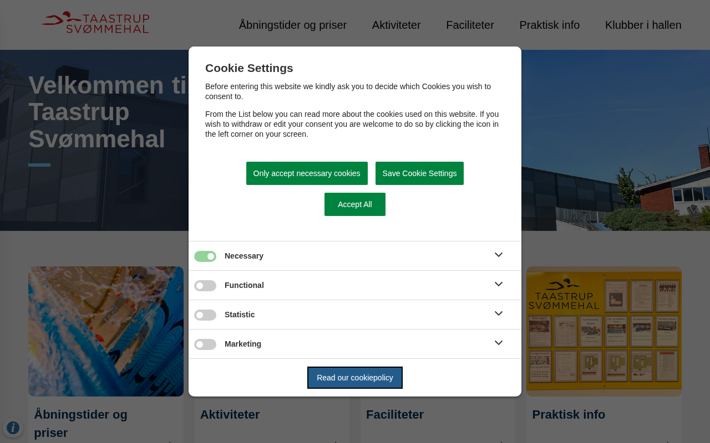Expand the Marketing cookies details chevron
This screenshot has width=710, height=443.
coord(499,343)
